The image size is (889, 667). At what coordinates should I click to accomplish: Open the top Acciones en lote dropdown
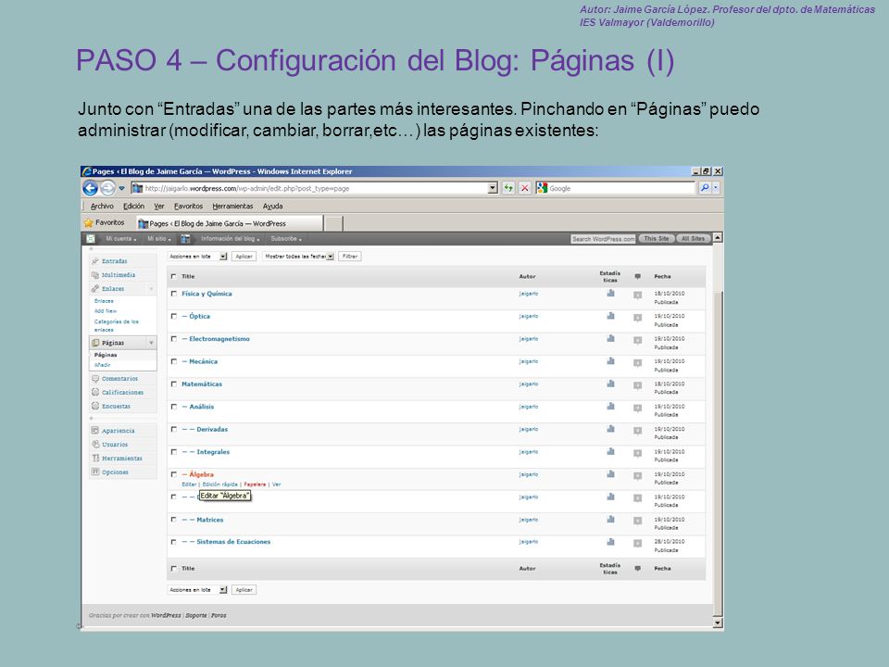coord(197,257)
